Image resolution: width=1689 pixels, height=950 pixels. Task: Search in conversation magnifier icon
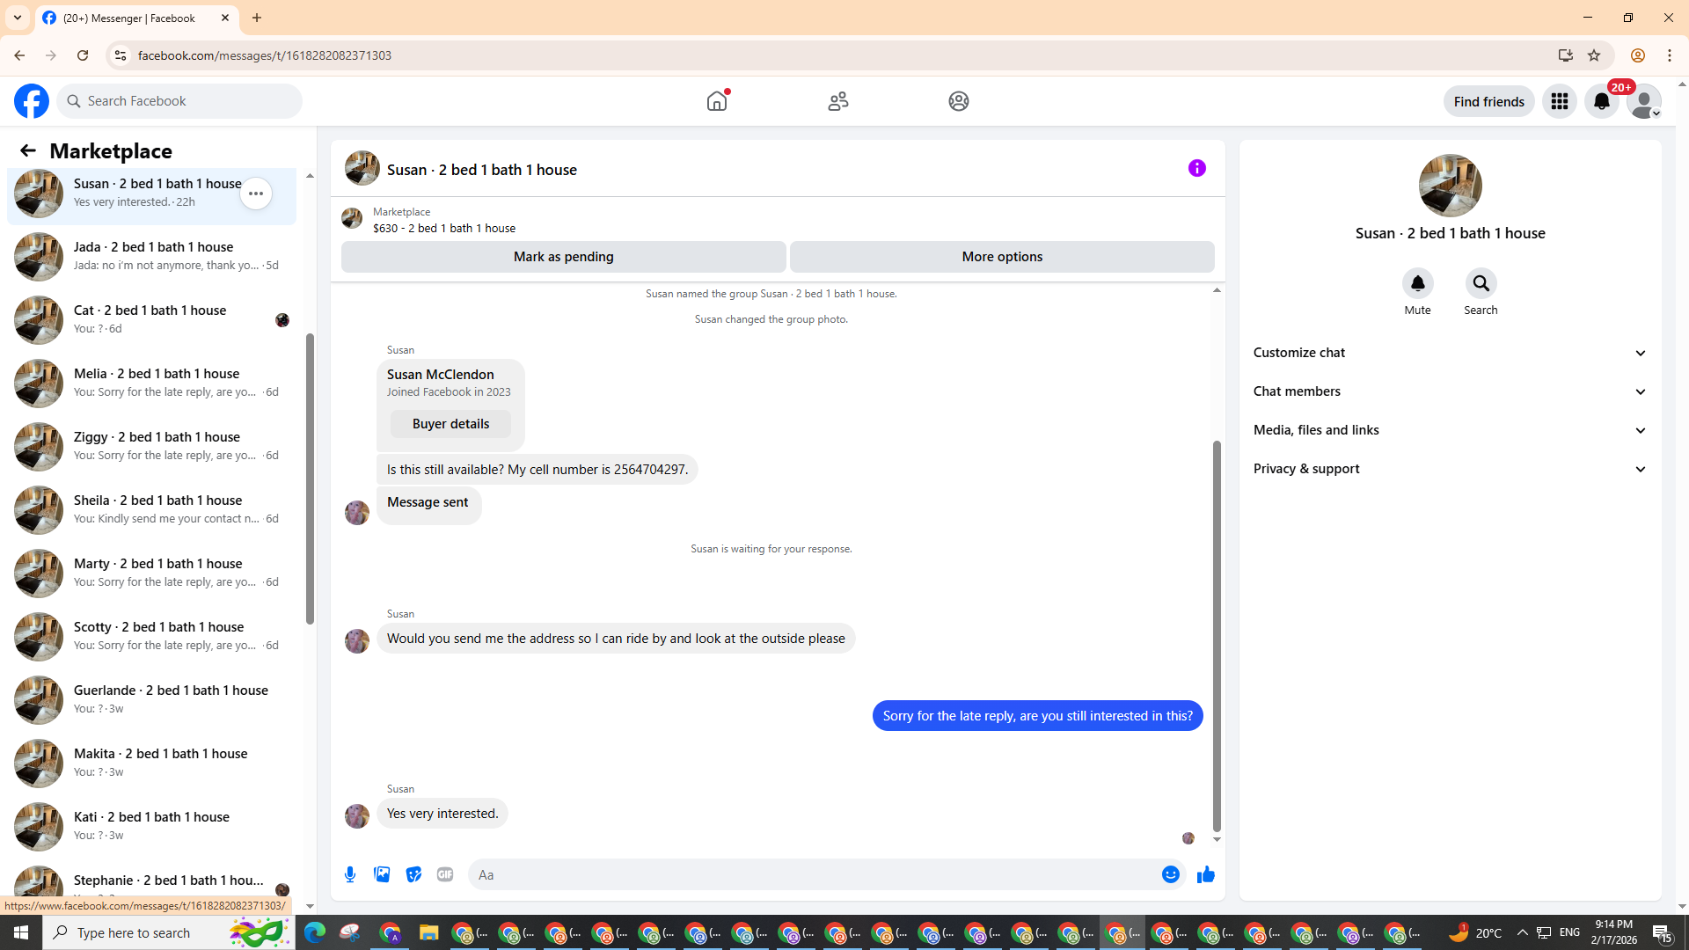(1481, 283)
